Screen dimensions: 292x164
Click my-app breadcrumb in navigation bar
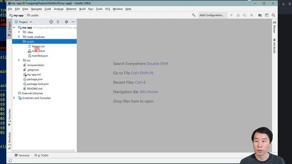tap(16, 15)
